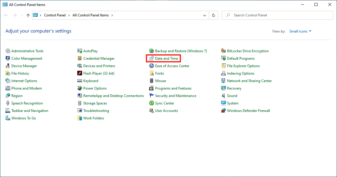Open the AutoPlay icon
Screen dimensions: 337x177
pyautogui.click(x=80, y=51)
